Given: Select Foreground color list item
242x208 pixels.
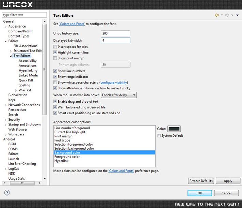Looking at the screenshot, I should click(x=104, y=157).
